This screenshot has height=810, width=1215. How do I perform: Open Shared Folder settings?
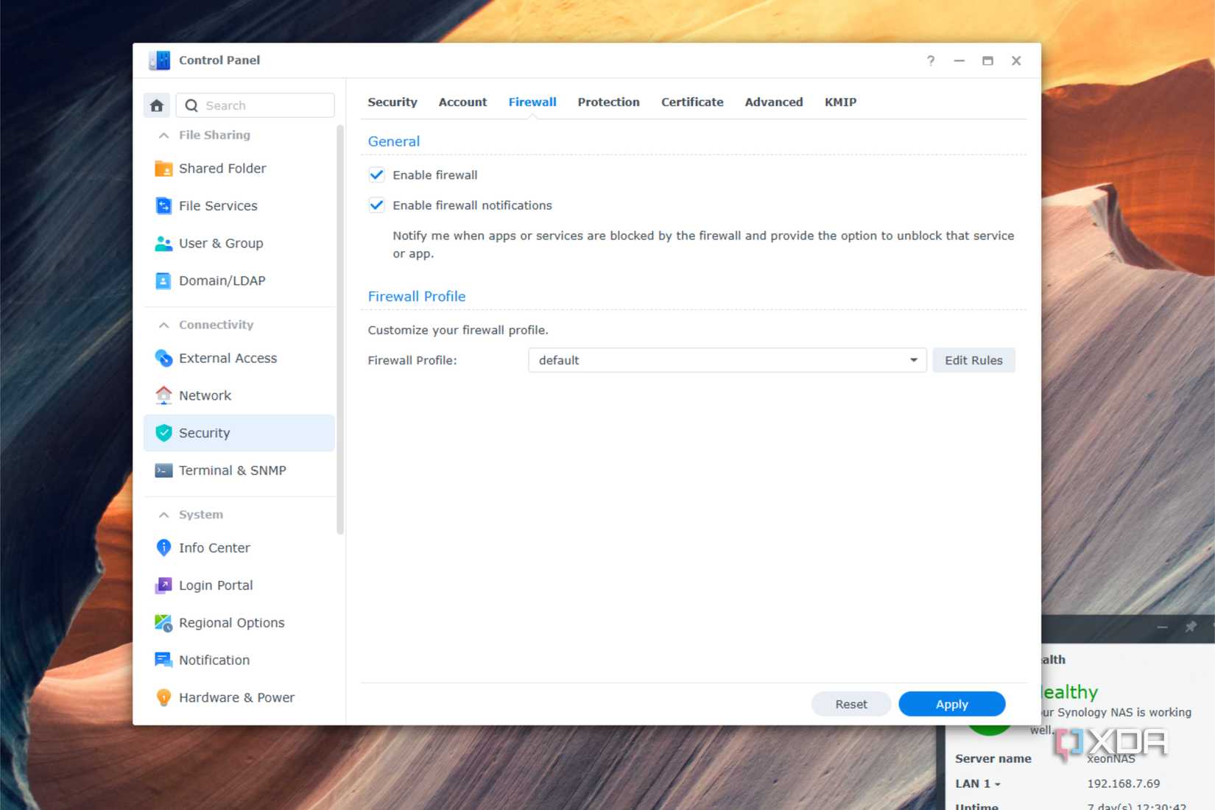coord(239,169)
